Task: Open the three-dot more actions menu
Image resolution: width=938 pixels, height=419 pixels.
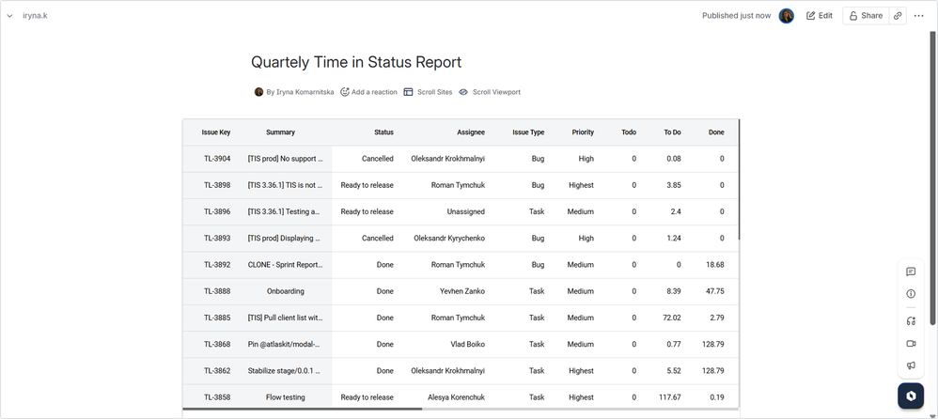Action: tap(919, 16)
